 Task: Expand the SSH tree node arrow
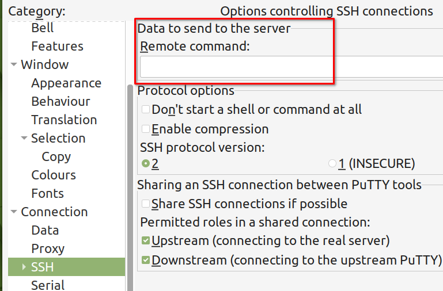click(x=24, y=267)
